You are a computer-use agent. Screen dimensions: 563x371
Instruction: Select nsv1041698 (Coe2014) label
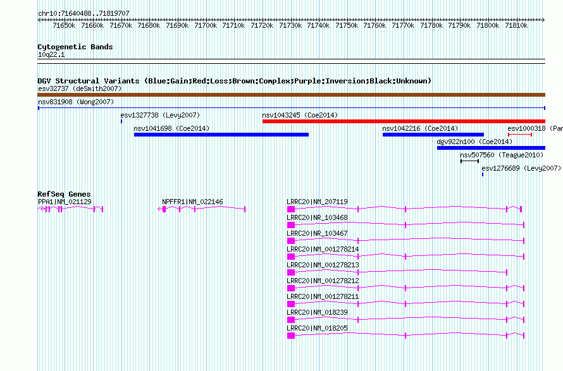(x=171, y=128)
